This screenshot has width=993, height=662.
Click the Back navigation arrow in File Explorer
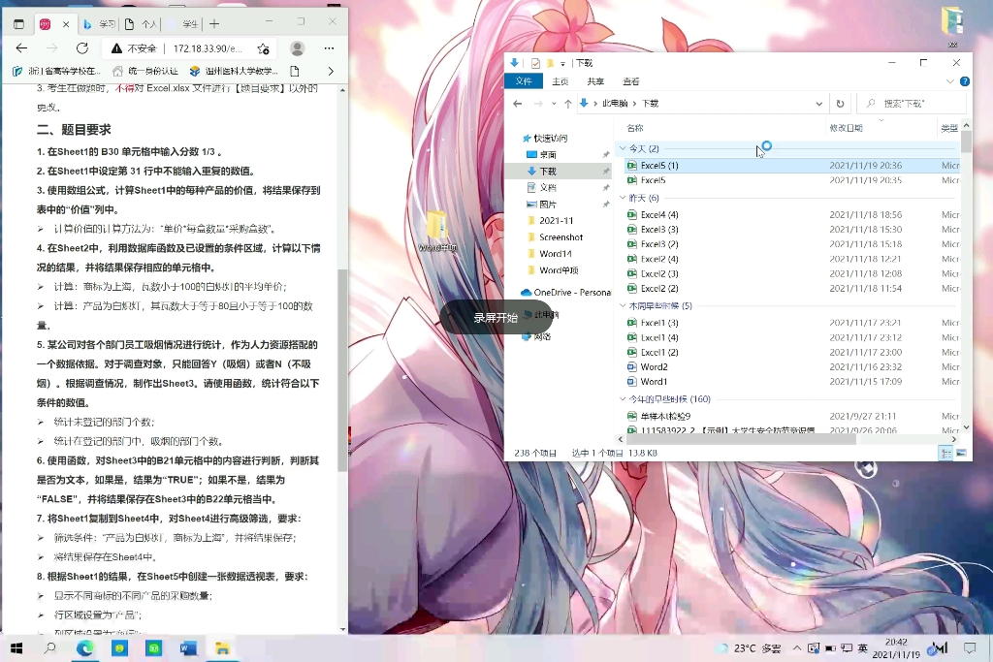coord(518,103)
